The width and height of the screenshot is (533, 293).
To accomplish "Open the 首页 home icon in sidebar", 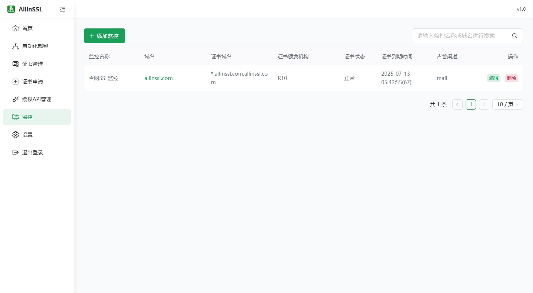I will pyautogui.click(x=16, y=28).
